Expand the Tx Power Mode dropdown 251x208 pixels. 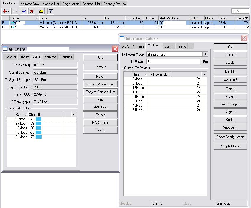205,54
